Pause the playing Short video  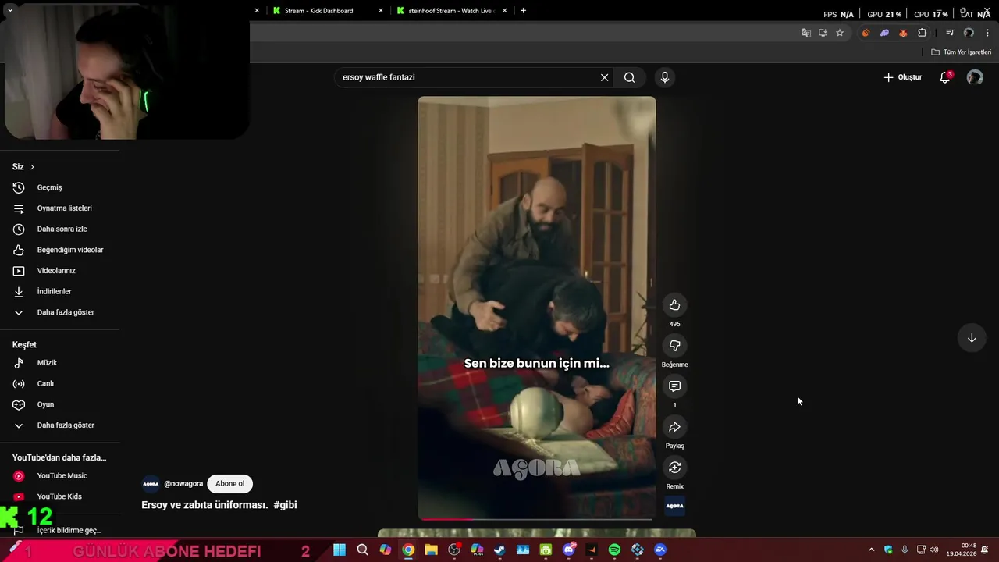[x=537, y=308]
